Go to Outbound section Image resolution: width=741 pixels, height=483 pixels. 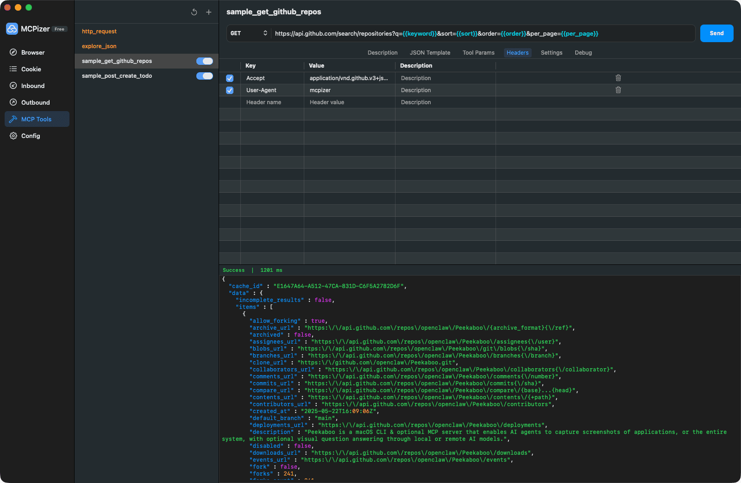tap(37, 102)
